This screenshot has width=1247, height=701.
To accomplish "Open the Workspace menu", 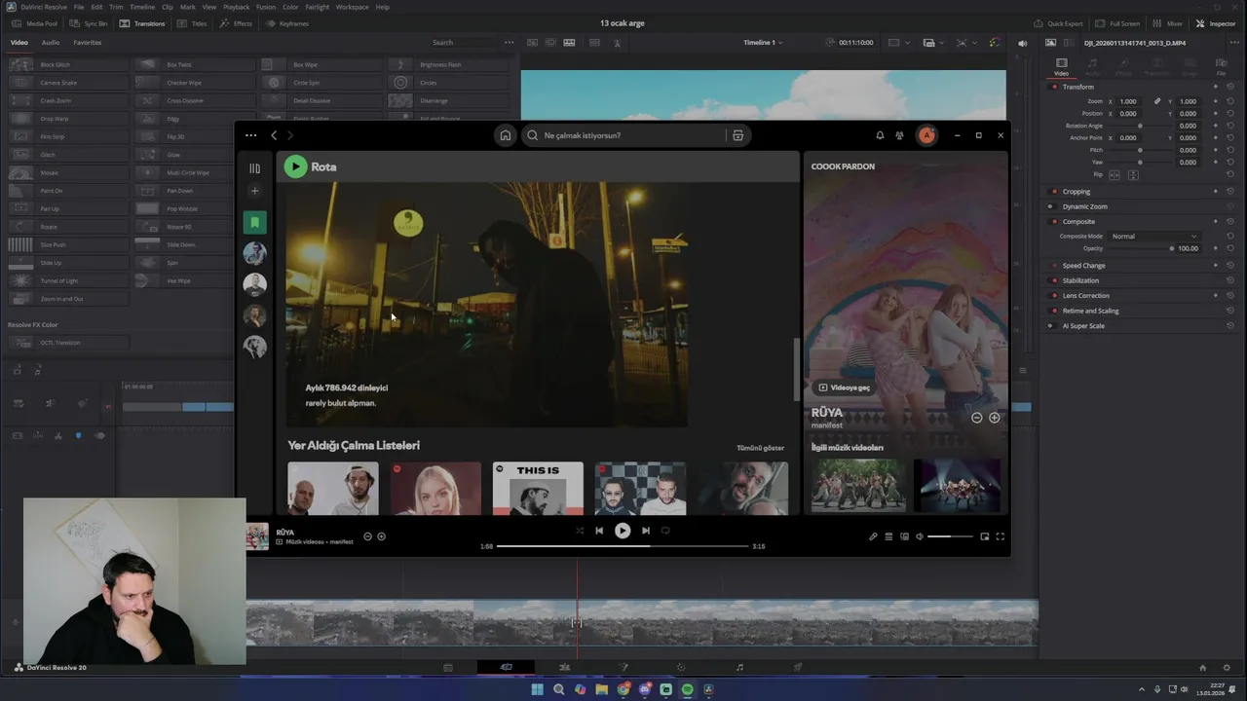I will point(353,7).
